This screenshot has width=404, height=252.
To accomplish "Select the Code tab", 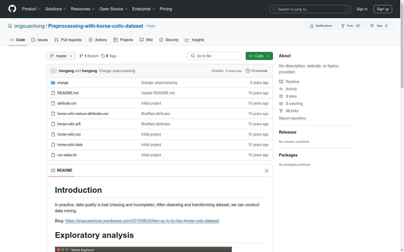I will 18,40.
